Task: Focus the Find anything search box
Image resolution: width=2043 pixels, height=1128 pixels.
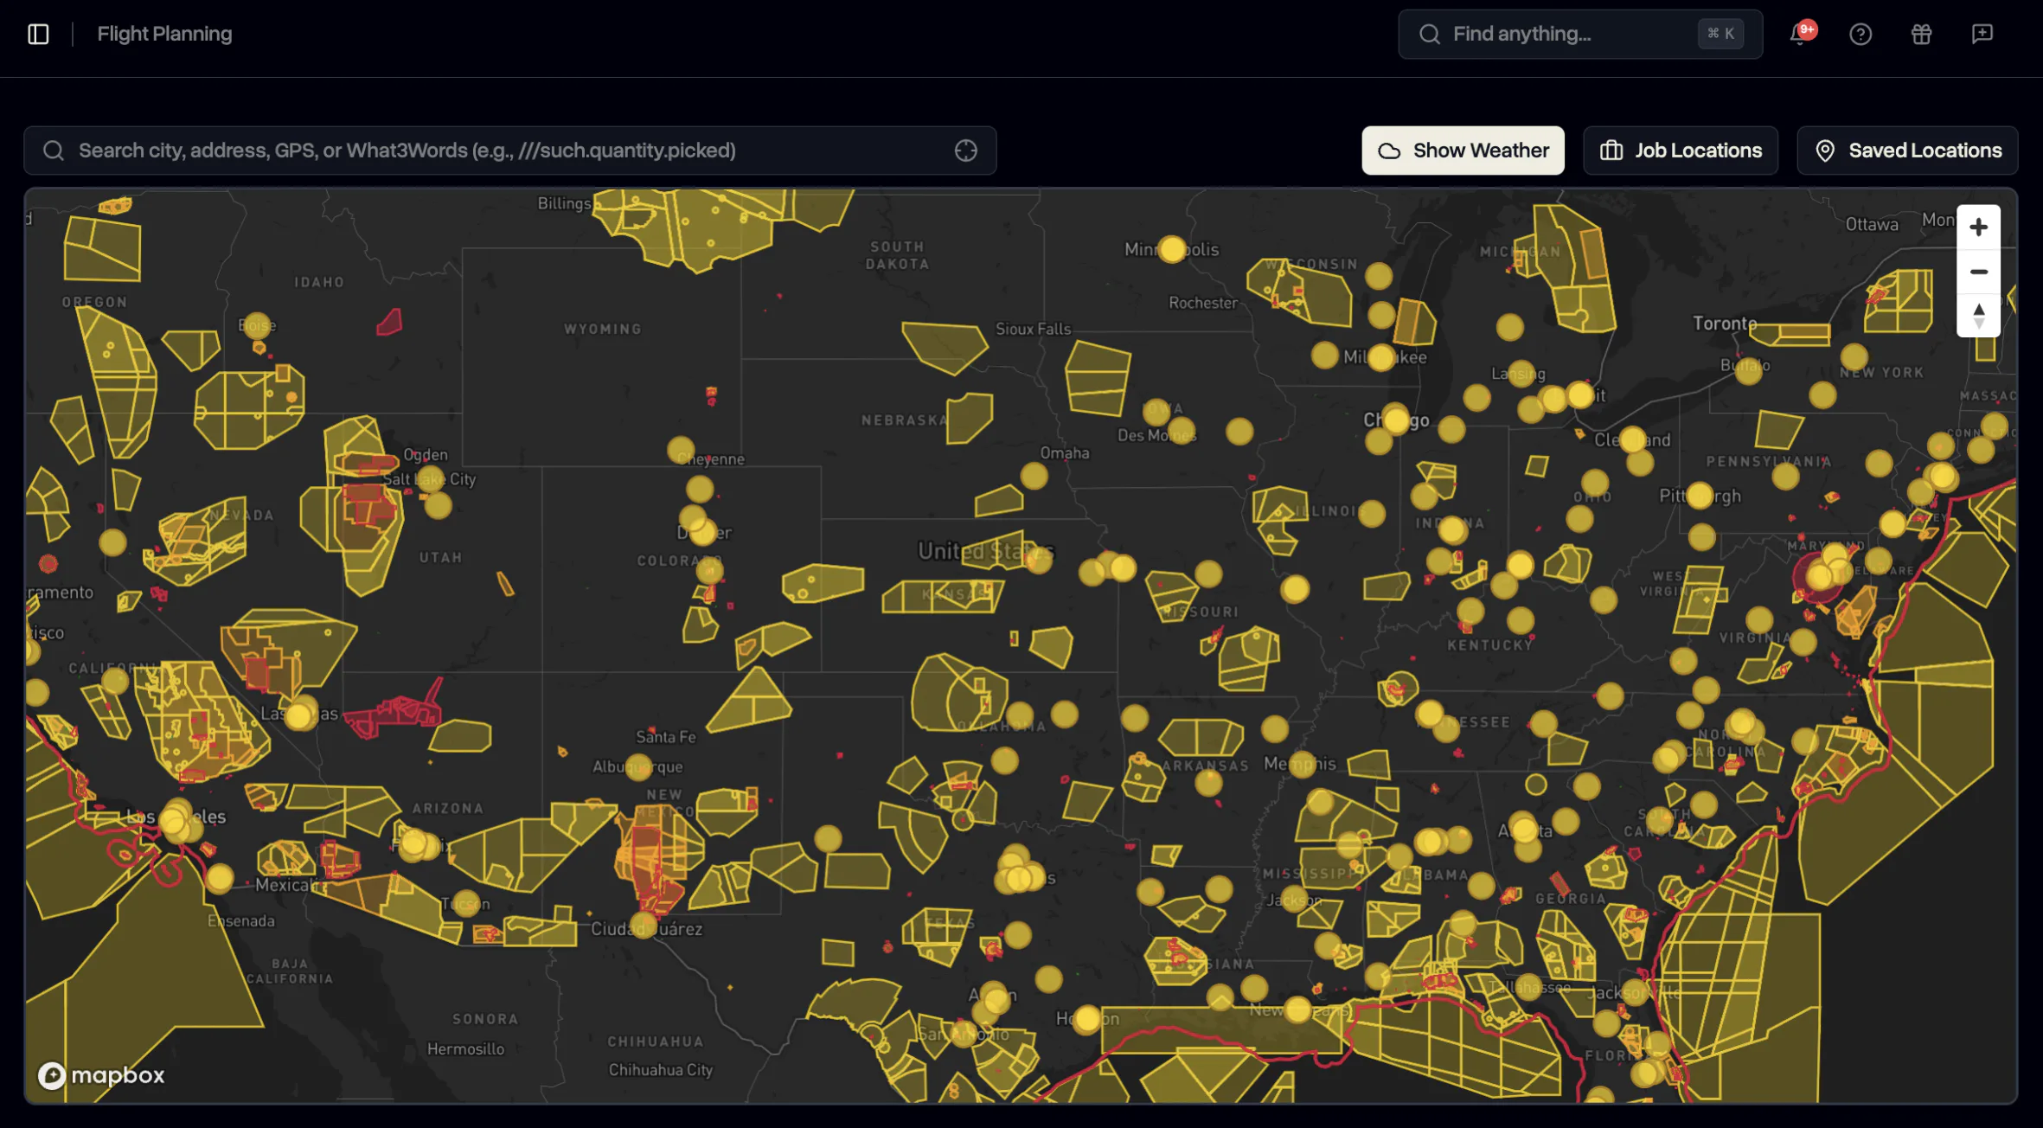Action: point(1580,34)
